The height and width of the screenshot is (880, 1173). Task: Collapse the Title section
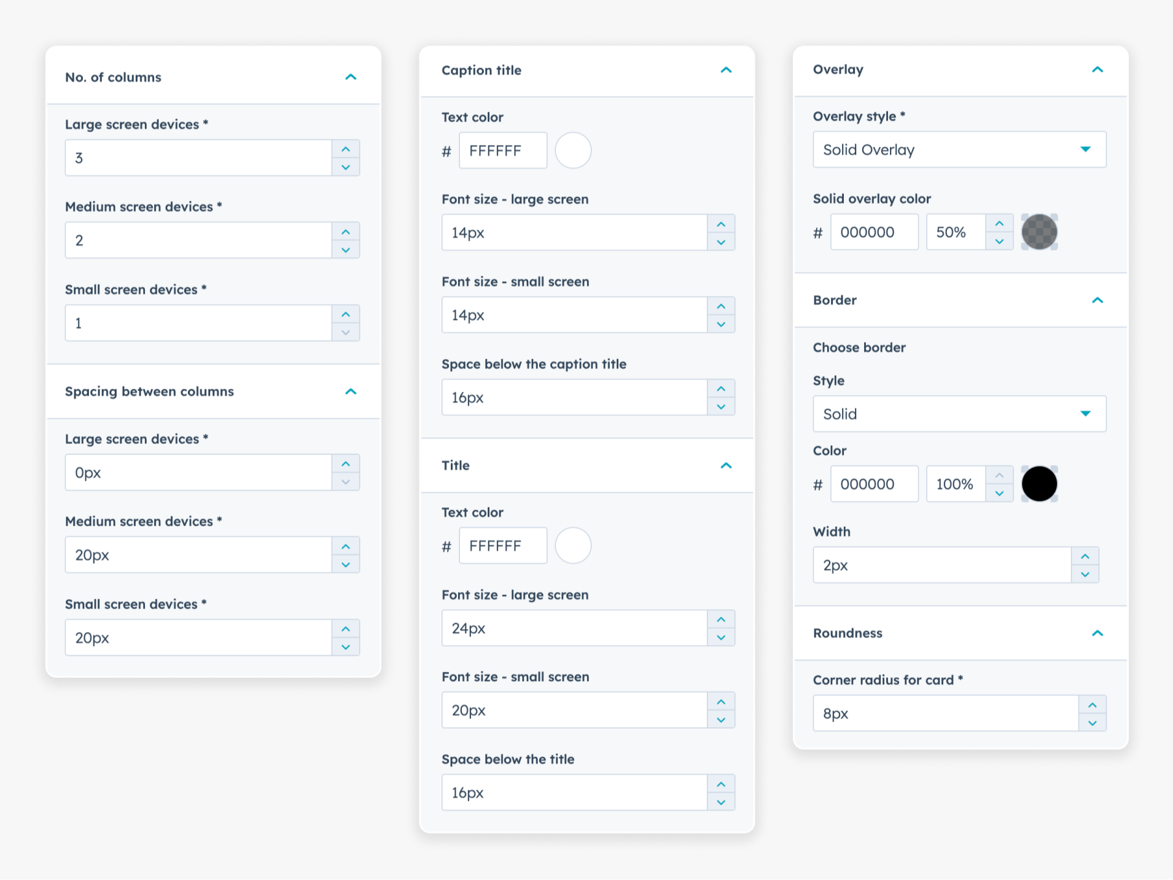click(726, 465)
